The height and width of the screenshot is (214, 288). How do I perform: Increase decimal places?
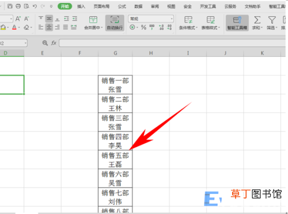click(161, 27)
